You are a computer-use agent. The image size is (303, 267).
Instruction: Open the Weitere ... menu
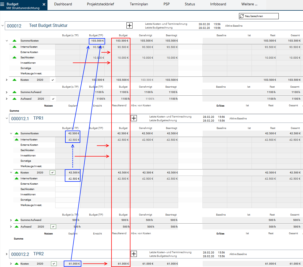point(249,4)
